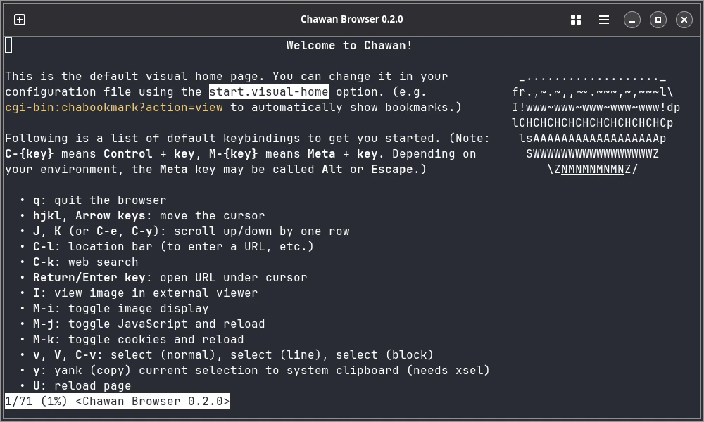Open the tab overview grid icon
704x422 pixels.
point(576,20)
